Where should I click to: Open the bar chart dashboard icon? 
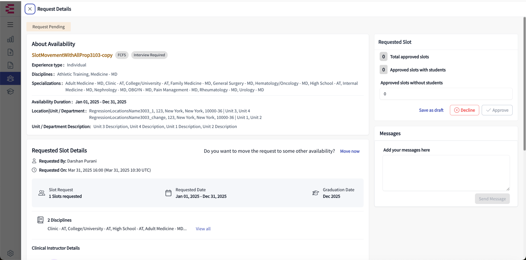(10, 39)
